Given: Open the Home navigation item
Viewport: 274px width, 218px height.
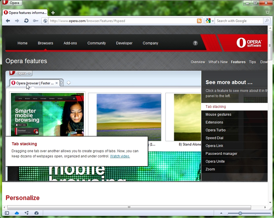Looking at the screenshot, I should click(x=23, y=43).
